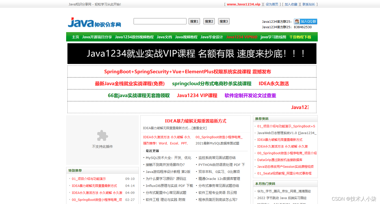Open 程序员简历到底该怎么写? article
Viewport: 380px width, 204px height.
(x=218, y=200)
